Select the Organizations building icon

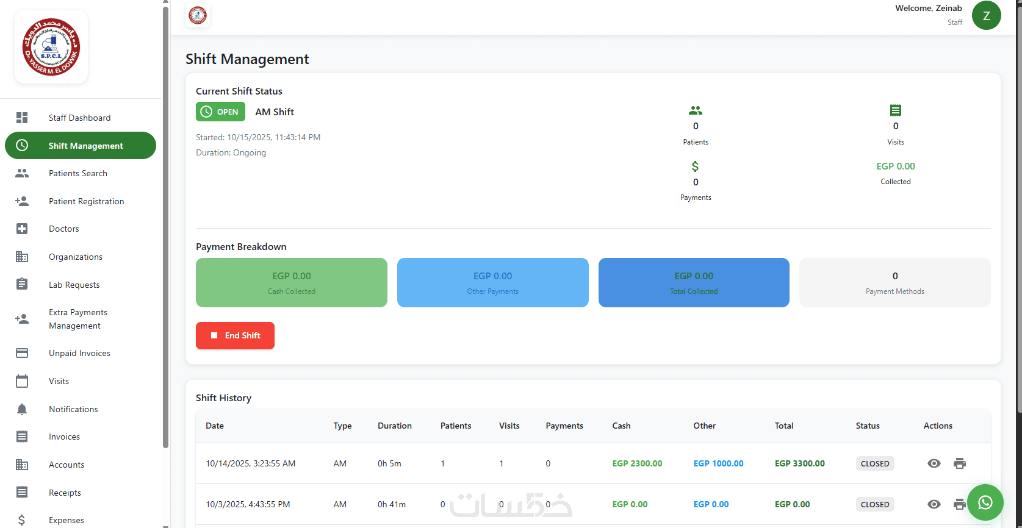[x=22, y=257]
